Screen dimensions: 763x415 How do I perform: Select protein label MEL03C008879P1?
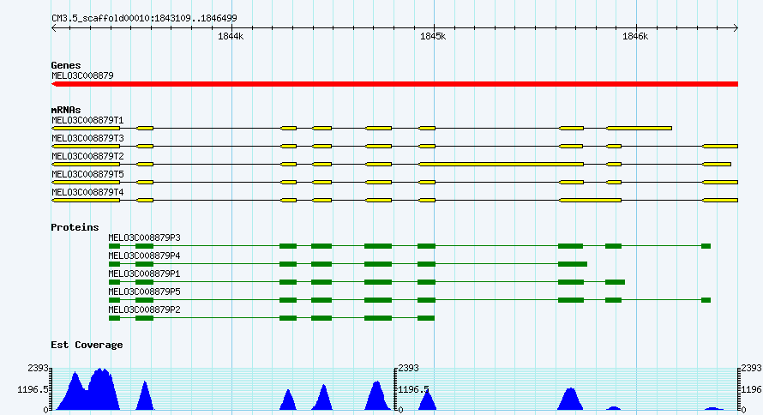tap(144, 274)
